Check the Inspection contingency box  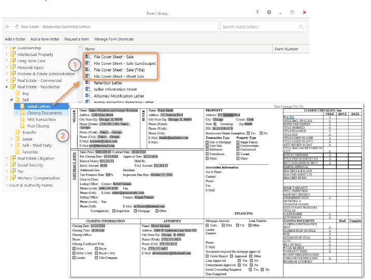point(114,211)
